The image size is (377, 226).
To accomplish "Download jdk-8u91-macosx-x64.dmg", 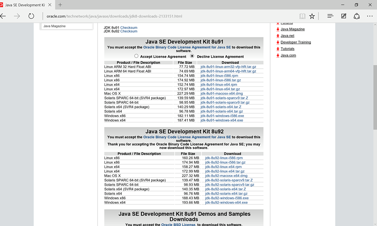I will [221, 94].
